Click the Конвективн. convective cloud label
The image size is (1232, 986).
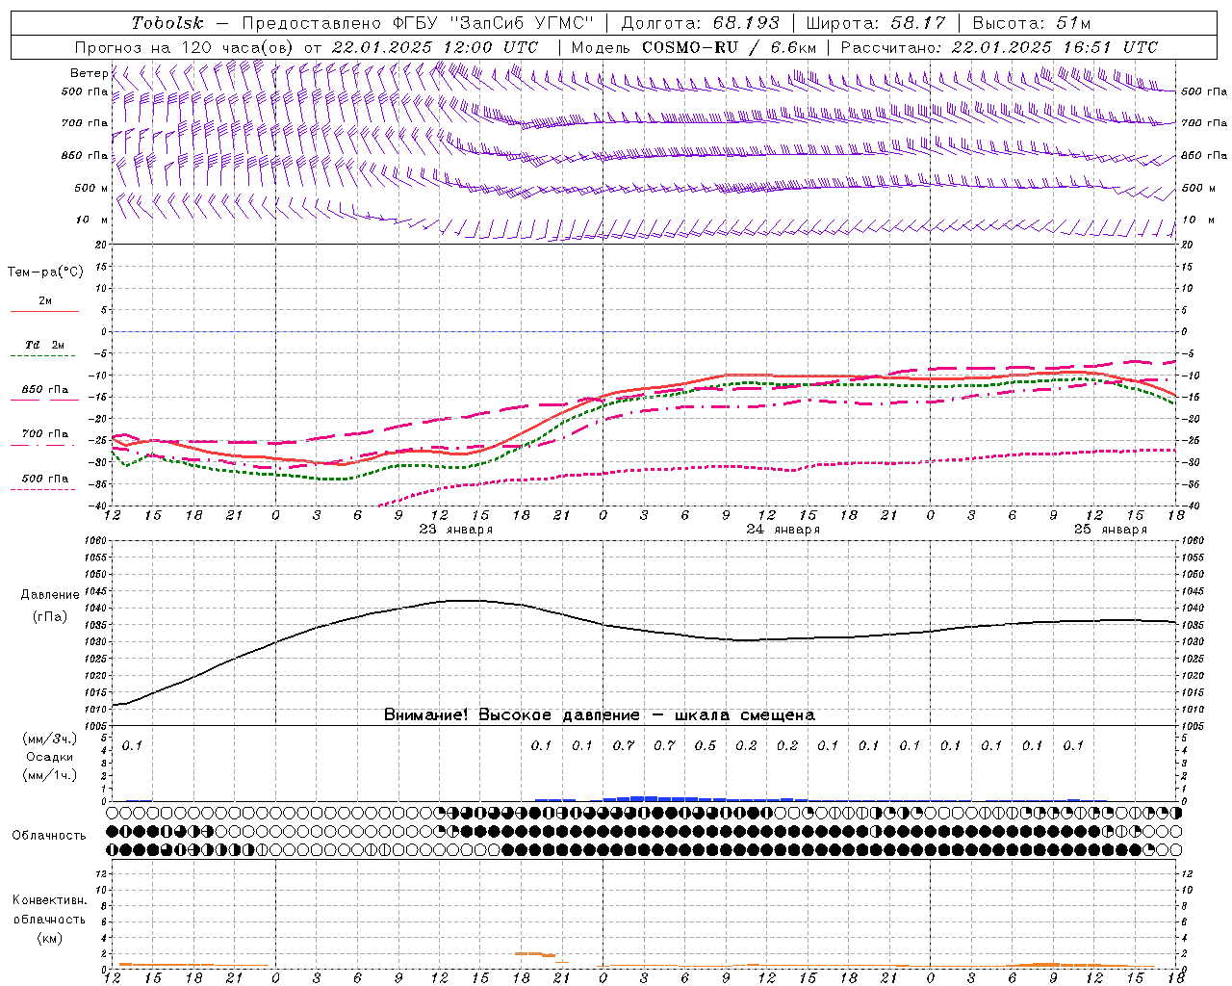tap(50, 900)
